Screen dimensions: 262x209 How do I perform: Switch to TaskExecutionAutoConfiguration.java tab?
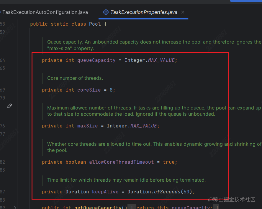click(45, 12)
